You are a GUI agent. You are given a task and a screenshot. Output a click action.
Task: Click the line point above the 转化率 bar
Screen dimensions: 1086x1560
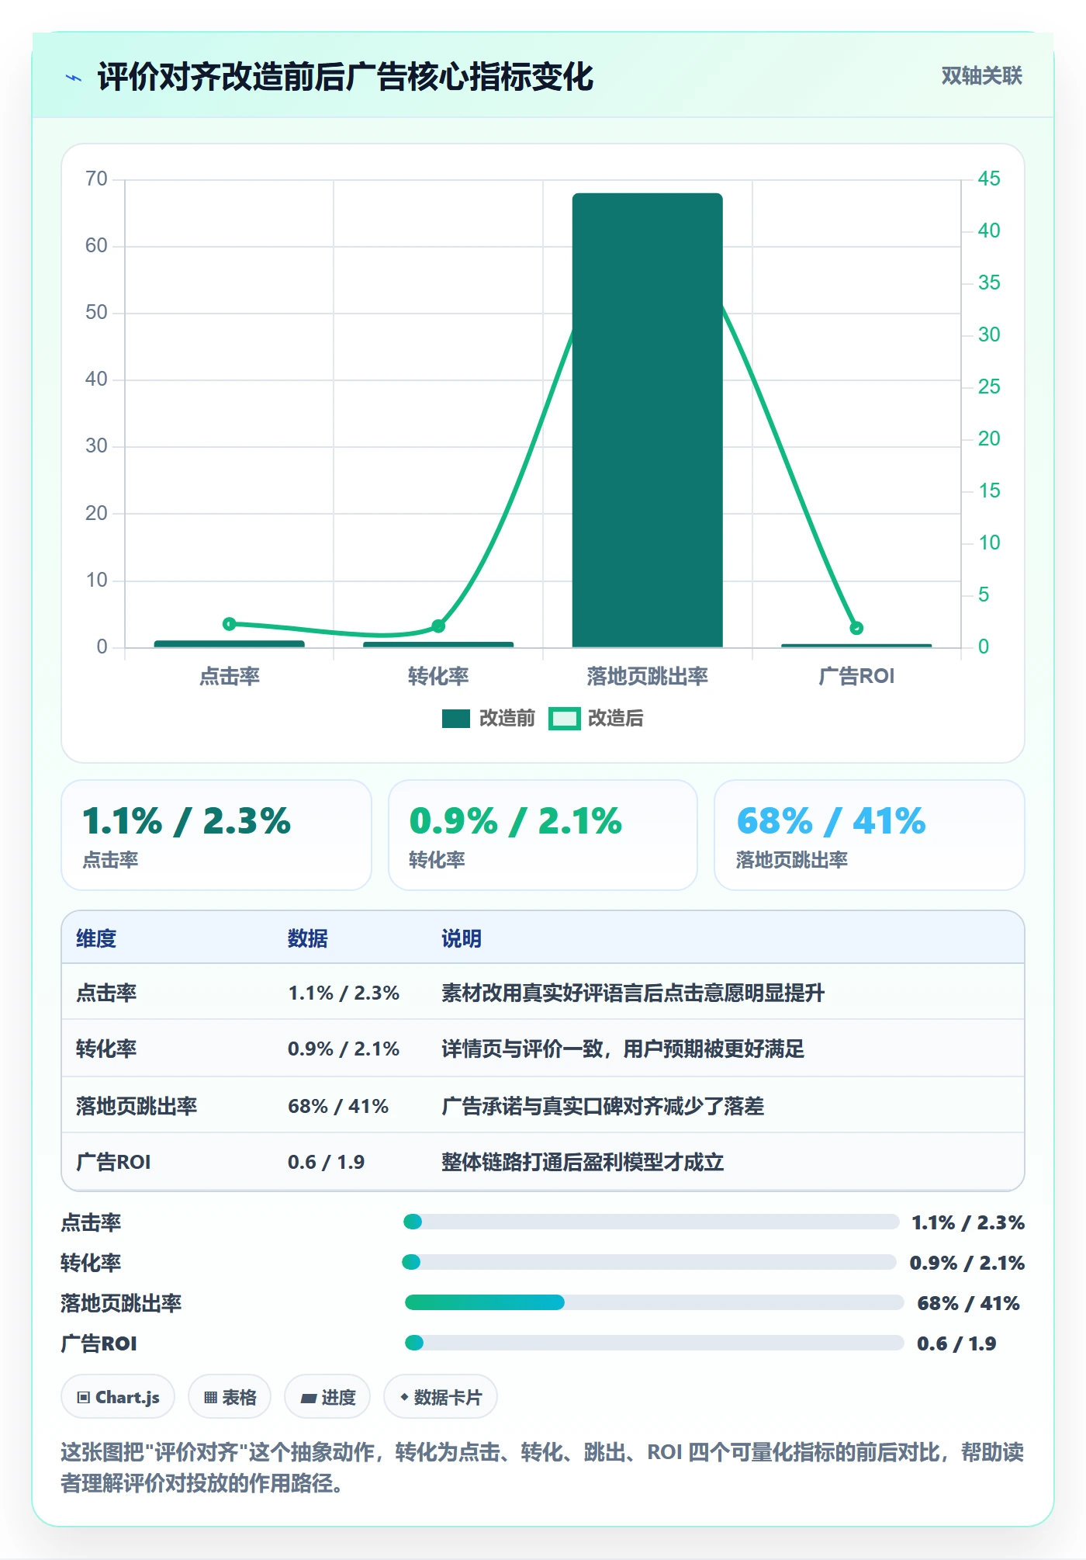coord(438,626)
